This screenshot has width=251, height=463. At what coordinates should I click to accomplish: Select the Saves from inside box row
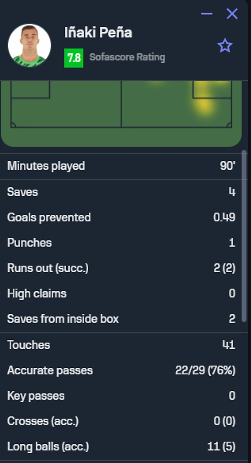(121, 319)
